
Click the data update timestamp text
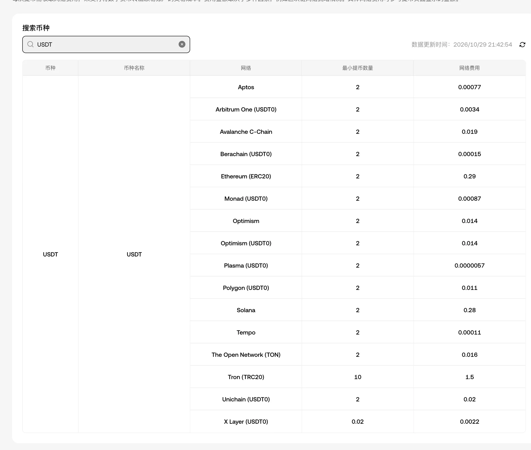(462, 45)
